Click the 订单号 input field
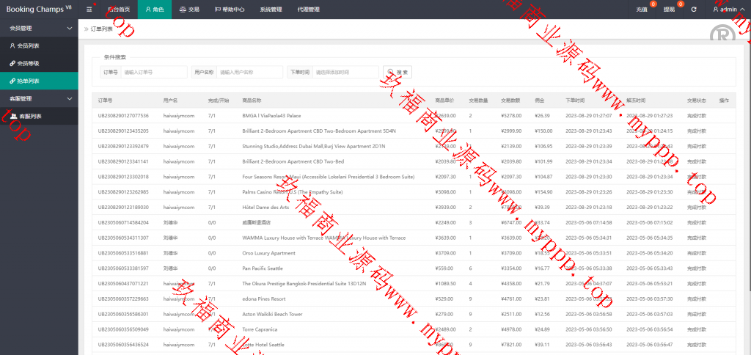The width and height of the screenshot is (751, 355). tap(153, 72)
